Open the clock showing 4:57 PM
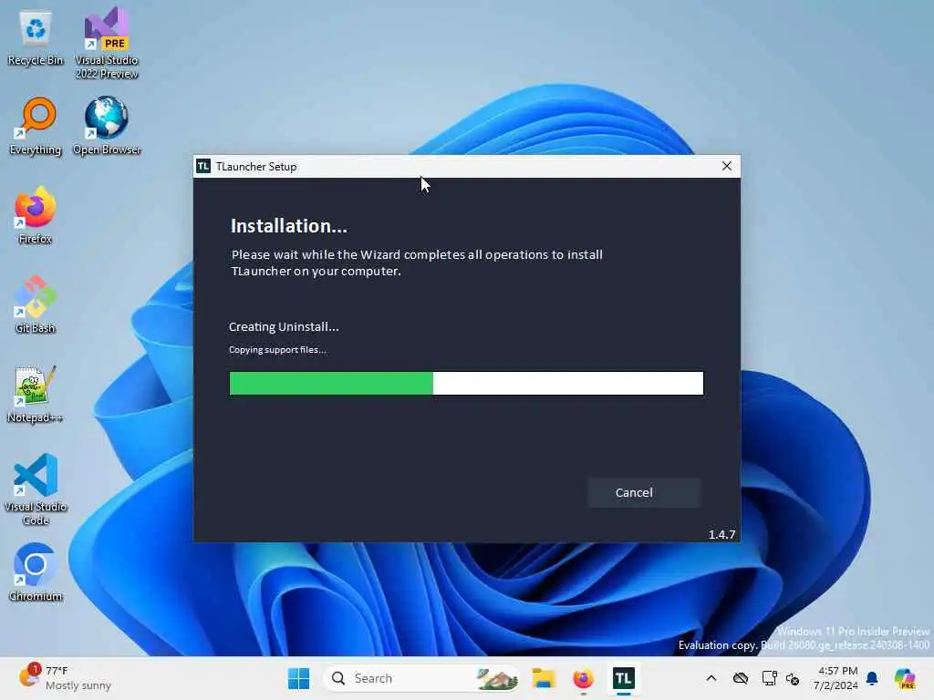This screenshot has height=700, width=934. 835,678
